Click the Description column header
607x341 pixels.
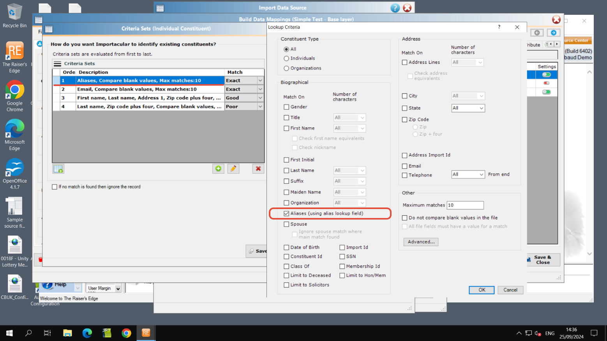150,72
